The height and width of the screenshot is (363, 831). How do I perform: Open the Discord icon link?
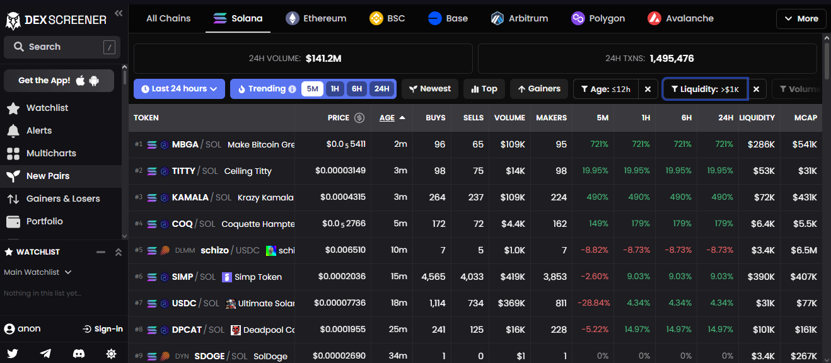pos(79,354)
